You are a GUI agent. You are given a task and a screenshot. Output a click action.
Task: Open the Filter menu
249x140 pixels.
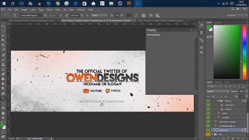pyautogui.click(x=58, y=10)
